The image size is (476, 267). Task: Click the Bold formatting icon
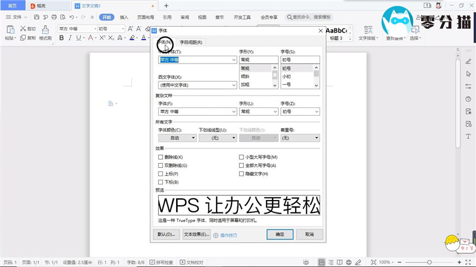pos(61,38)
